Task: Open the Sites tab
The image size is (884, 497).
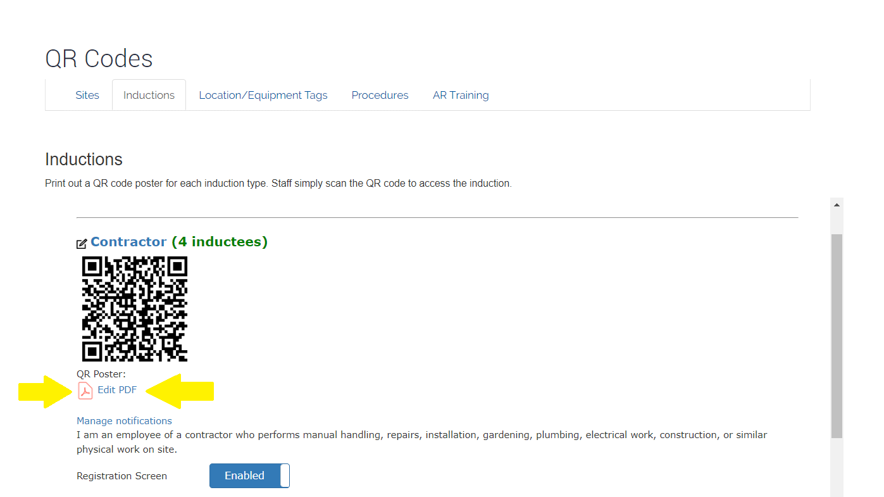Action: coord(87,95)
